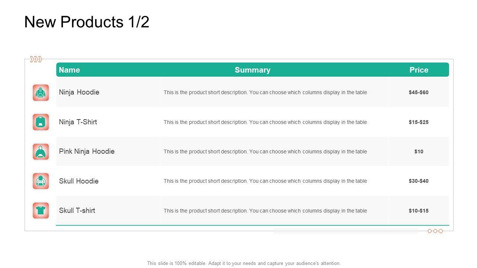Select the Summary column header
This screenshot has height=268, width=477.
(252, 70)
